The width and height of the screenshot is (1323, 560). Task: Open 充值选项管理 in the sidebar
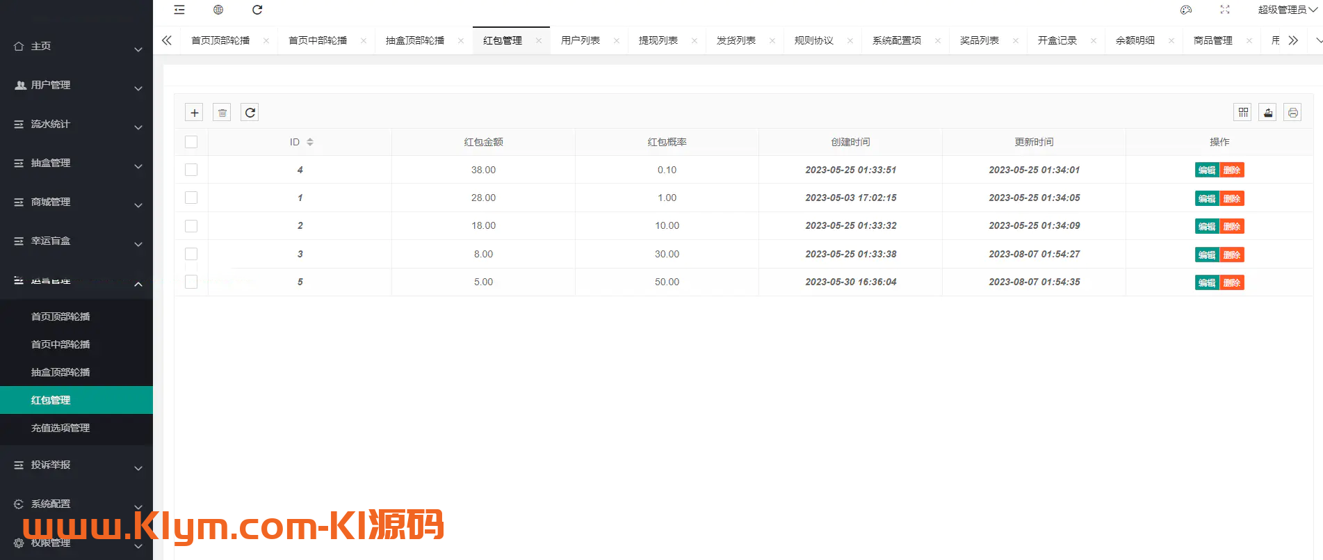(60, 428)
